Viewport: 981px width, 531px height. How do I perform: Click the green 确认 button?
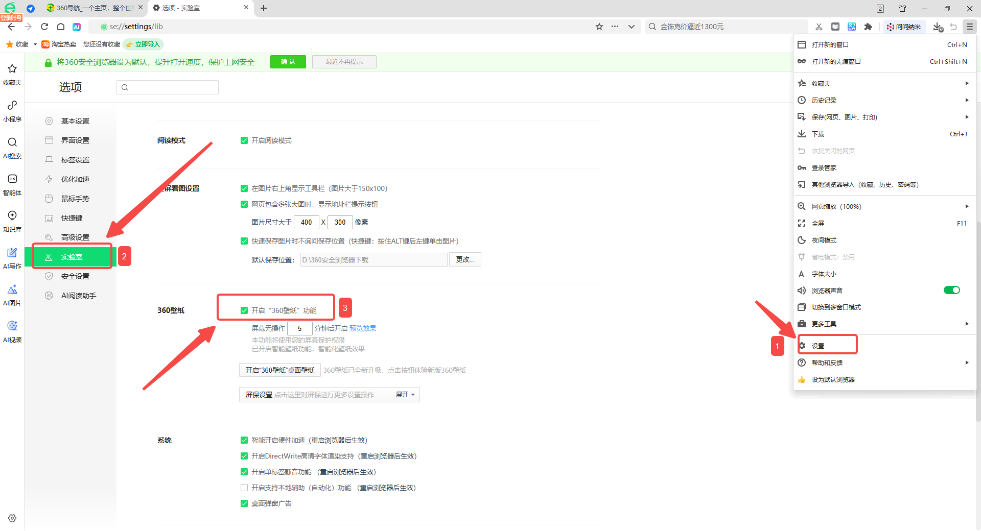[288, 62]
